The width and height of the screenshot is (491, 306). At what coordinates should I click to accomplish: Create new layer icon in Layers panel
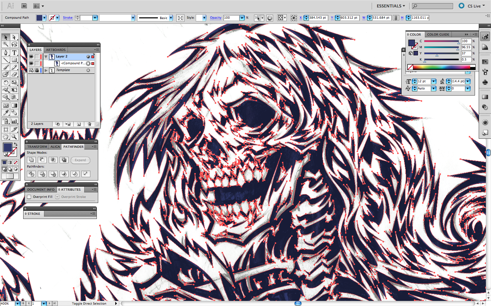click(78, 124)
